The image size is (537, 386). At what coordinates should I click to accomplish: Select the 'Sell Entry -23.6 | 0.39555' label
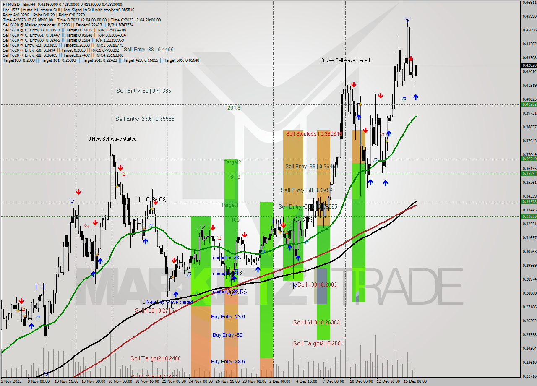145,119
